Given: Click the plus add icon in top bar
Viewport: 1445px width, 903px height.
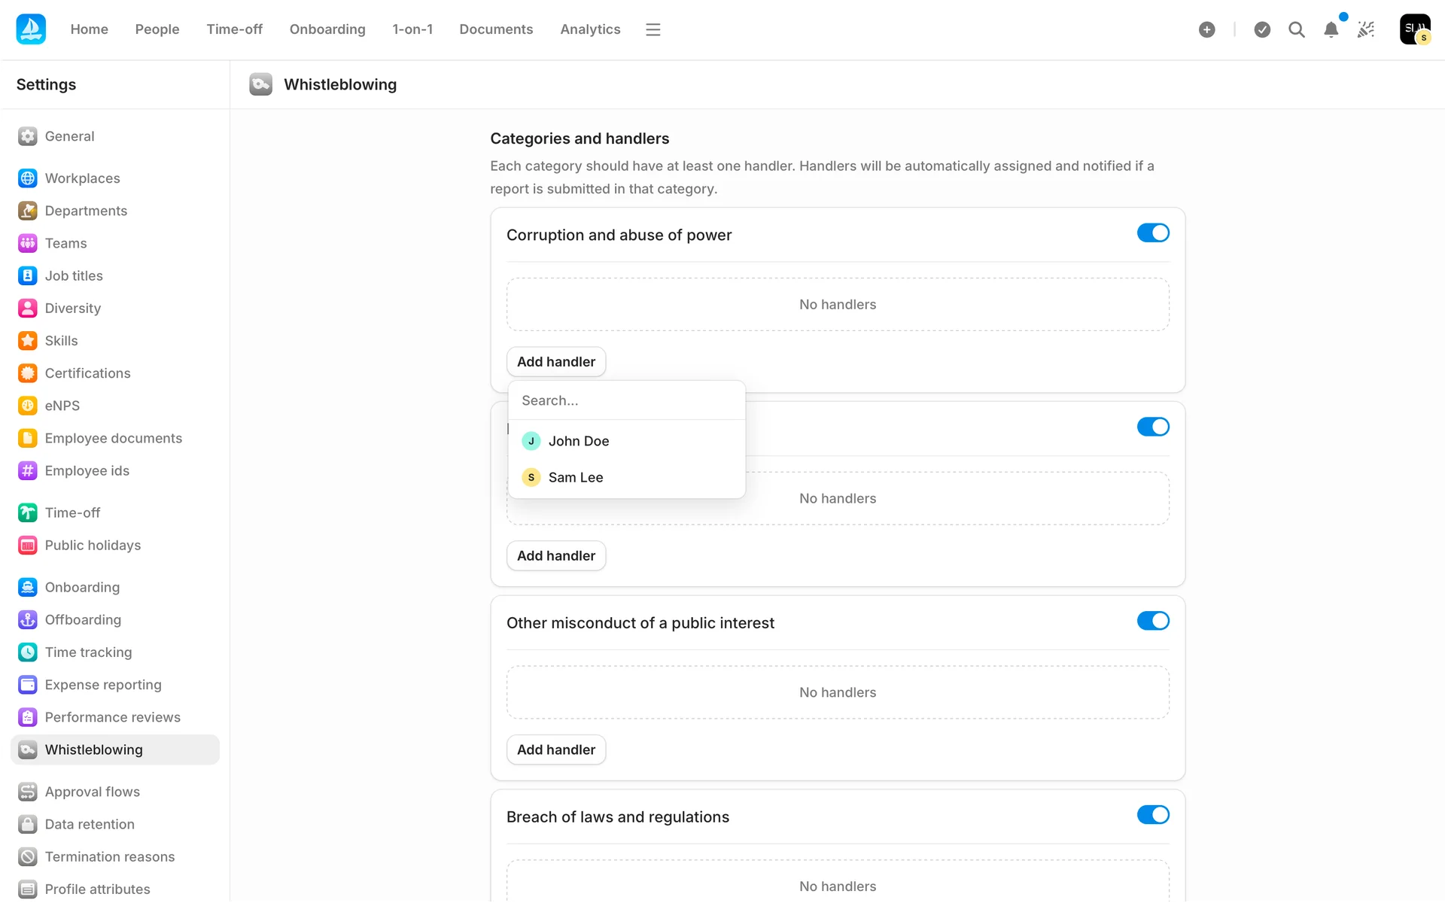Looking at the screenshot, I should click(x=1206, y=29).
